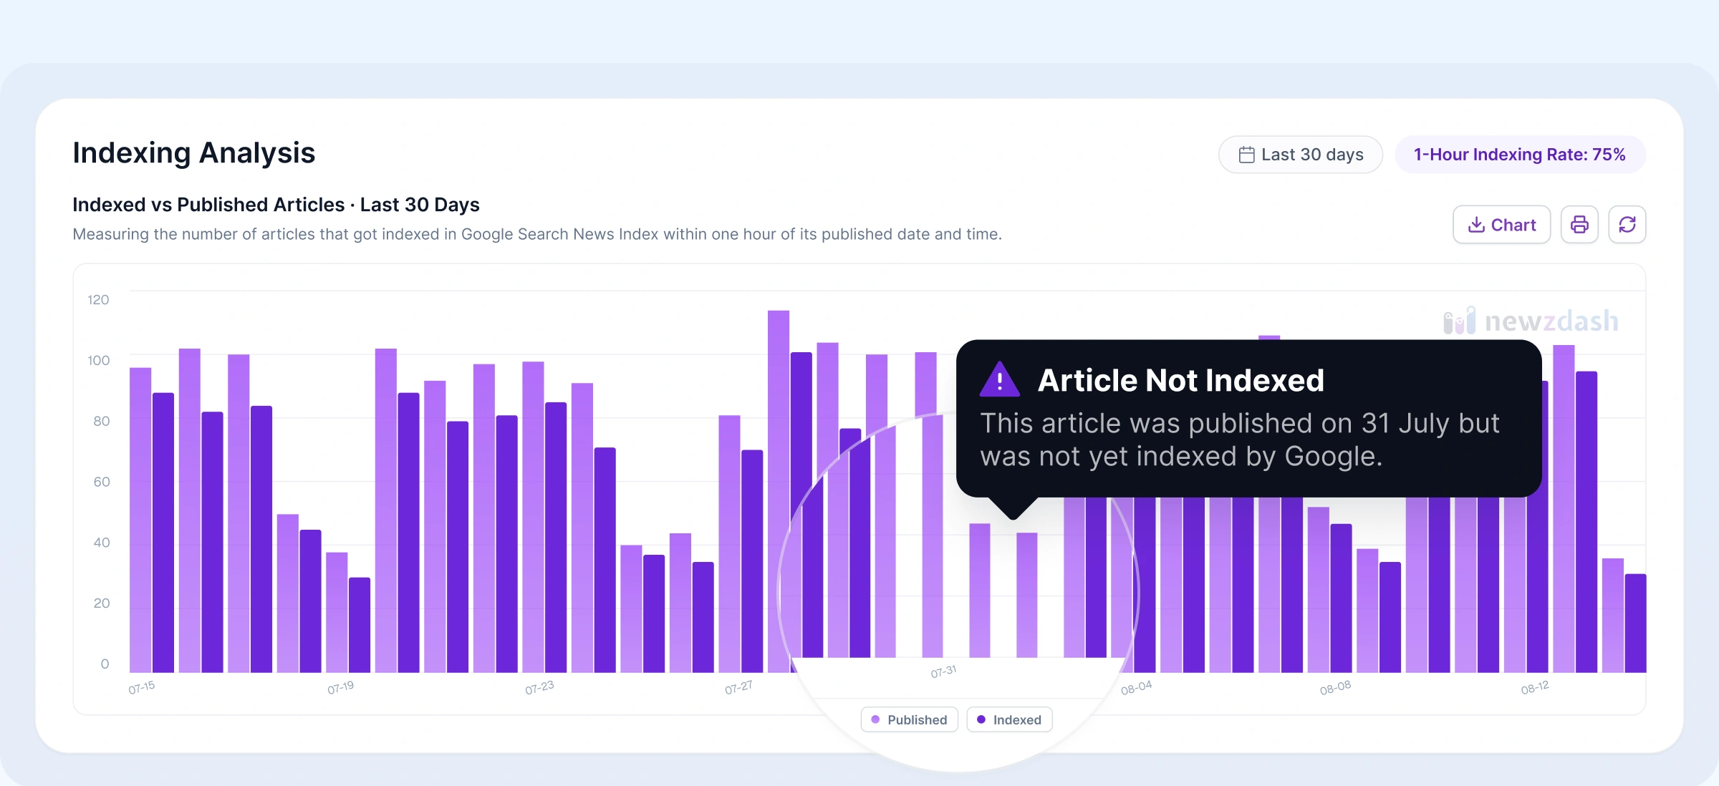Viewport: 1719px width, 786px height.
Task: Click the 08-04 x-axis date label
Action: tap(1137, 687)
